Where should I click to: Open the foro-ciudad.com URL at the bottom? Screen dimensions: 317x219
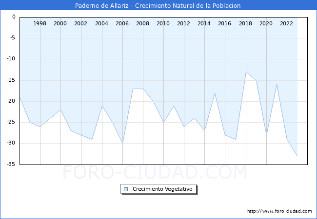pyautogui.click(x=279, y=211)
